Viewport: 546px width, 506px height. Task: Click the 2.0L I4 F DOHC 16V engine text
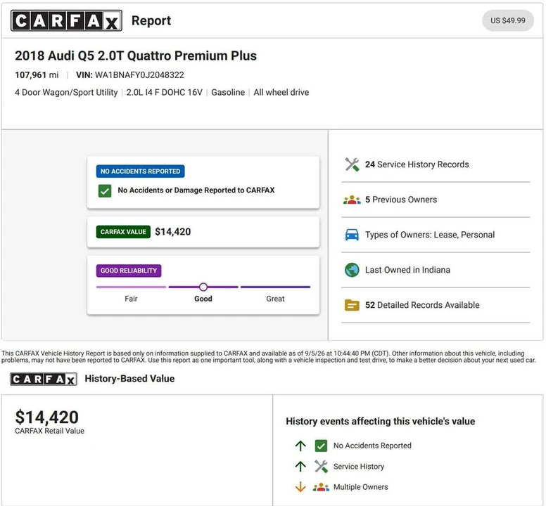165,93
